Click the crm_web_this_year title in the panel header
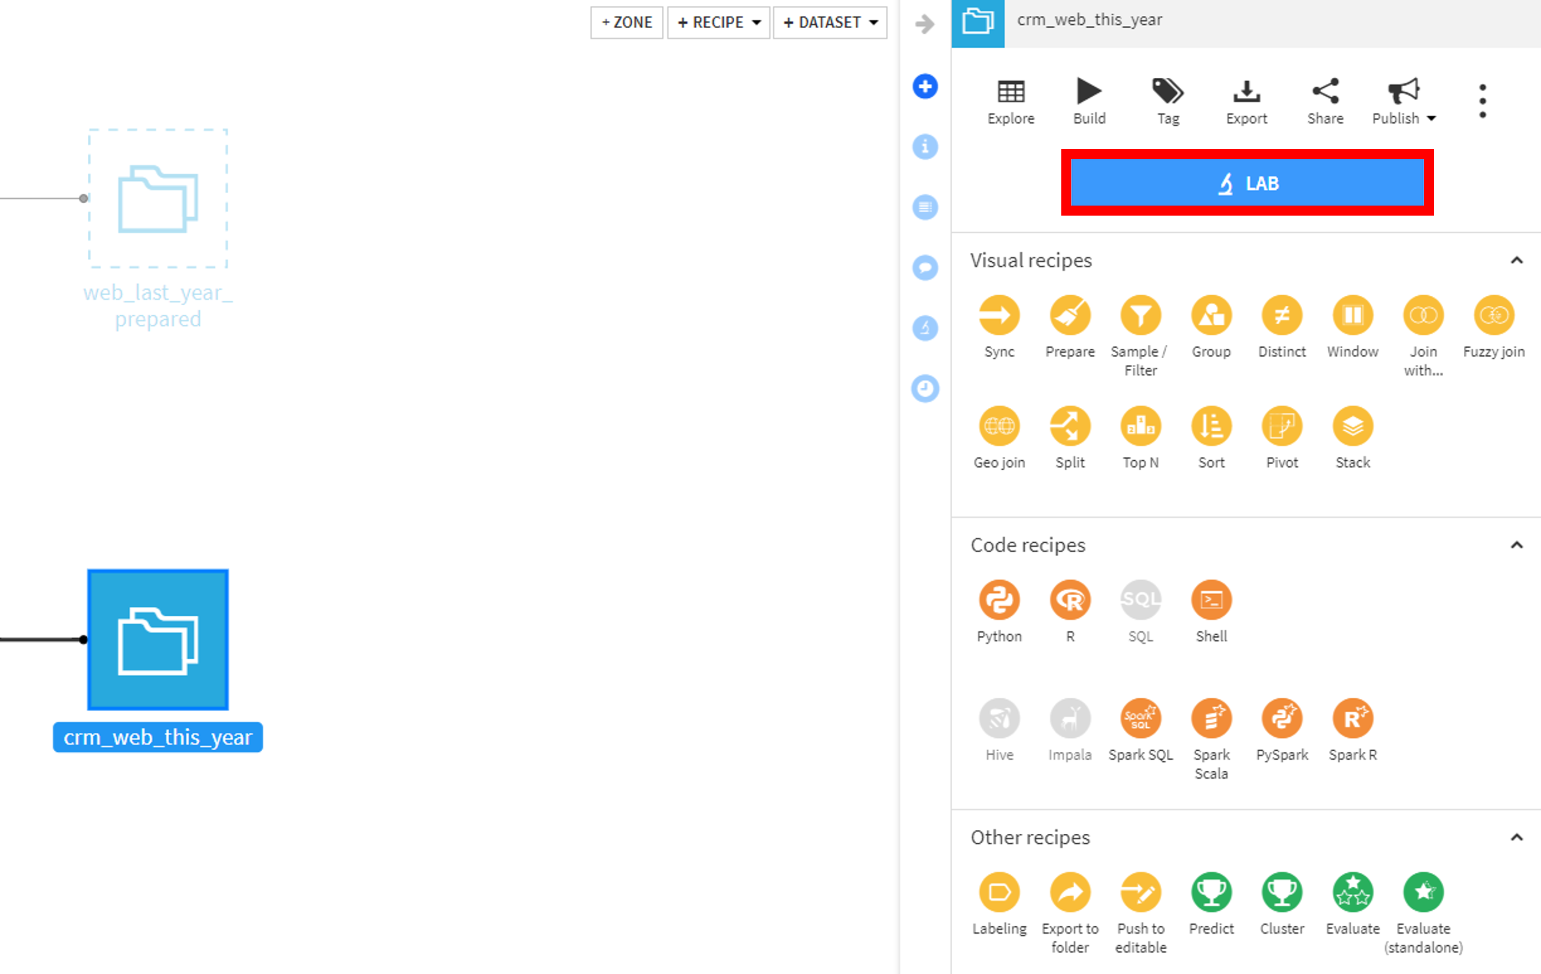This screenshot has width=1541, height=974. pos(1089,20)
